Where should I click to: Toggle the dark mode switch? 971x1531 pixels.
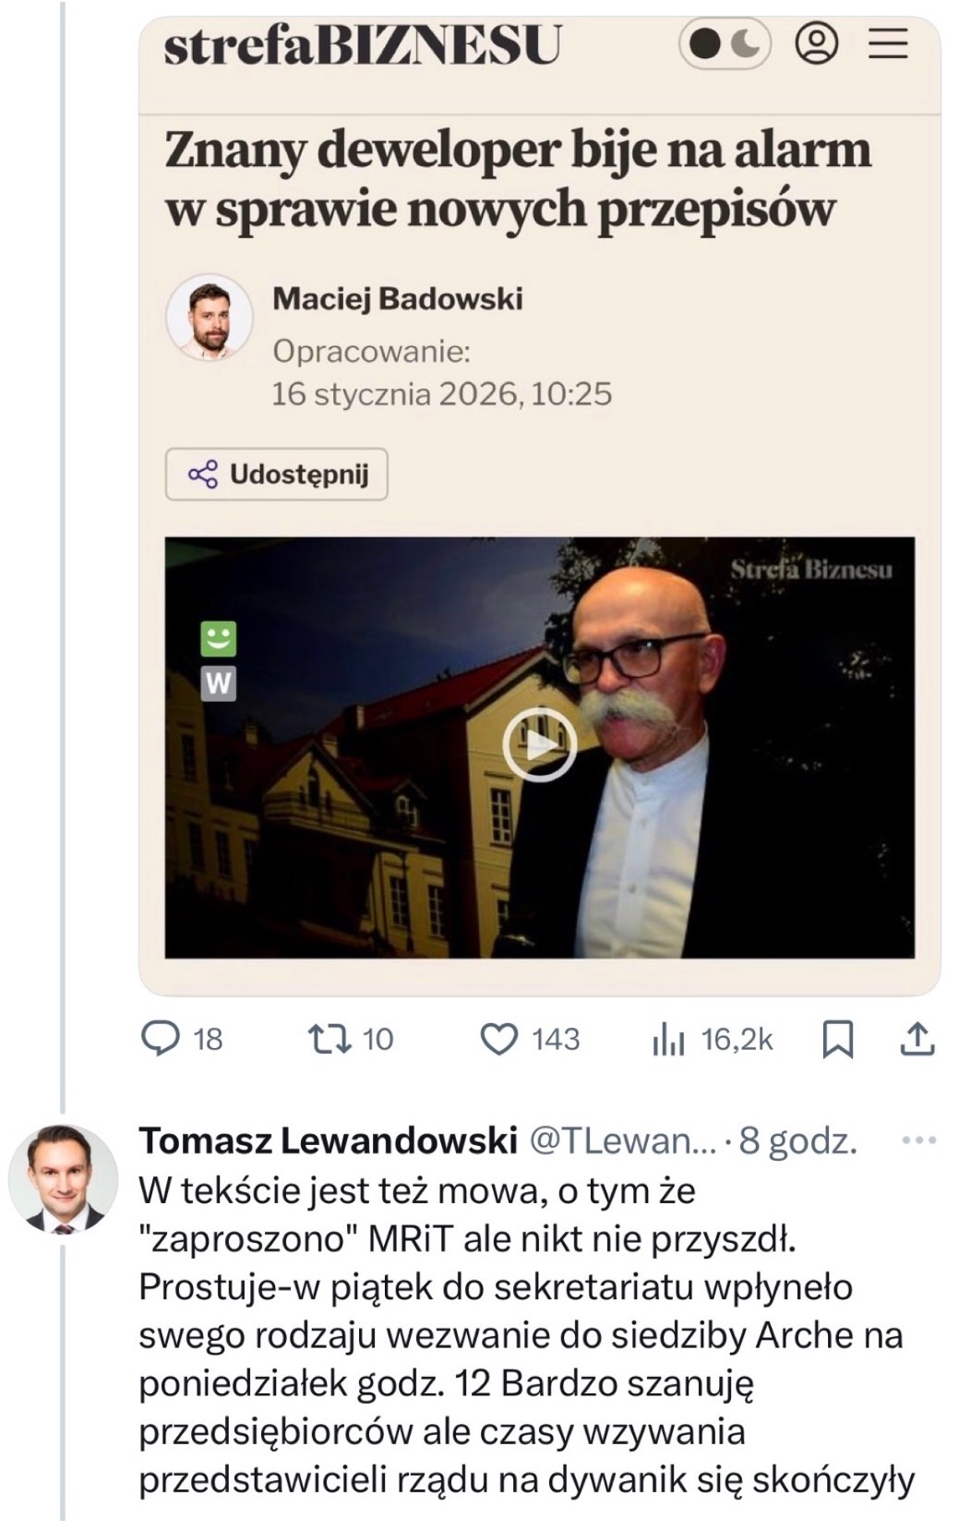[x=725, y=43]
